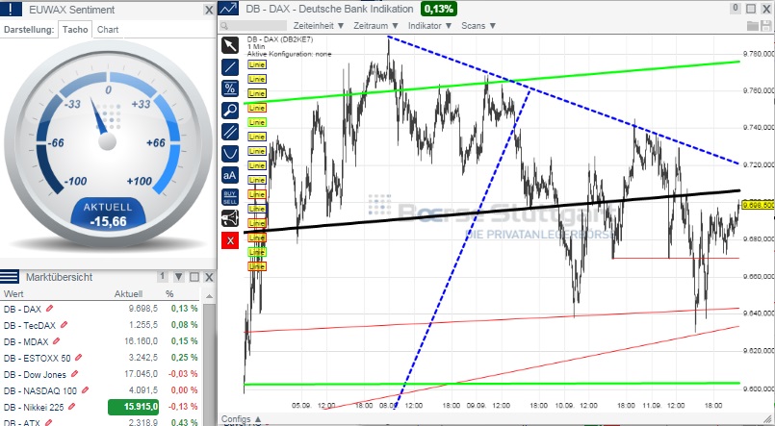
Task: Maximize the DB - DAX chart window
Action: (751, 9)
